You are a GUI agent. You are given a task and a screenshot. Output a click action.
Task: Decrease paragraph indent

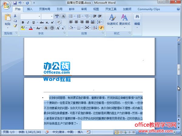click(94, 16)
